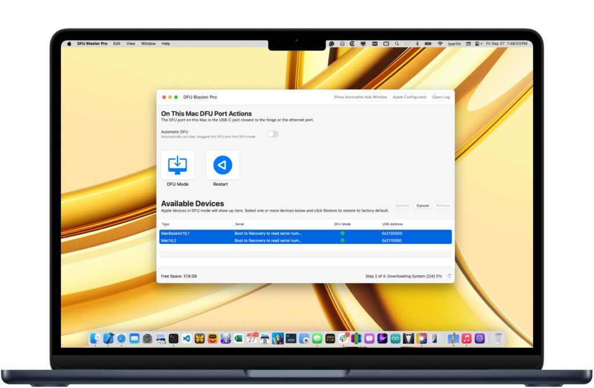Click the Serial column header
594x388 pixels.
pyautogui.click(x=240, y=224)
